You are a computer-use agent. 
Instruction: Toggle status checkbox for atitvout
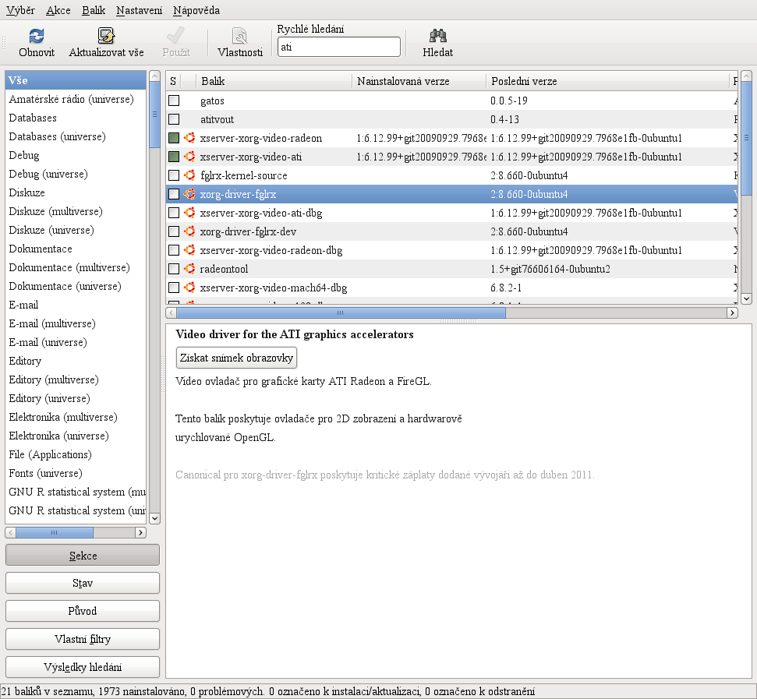coord(174,119)
